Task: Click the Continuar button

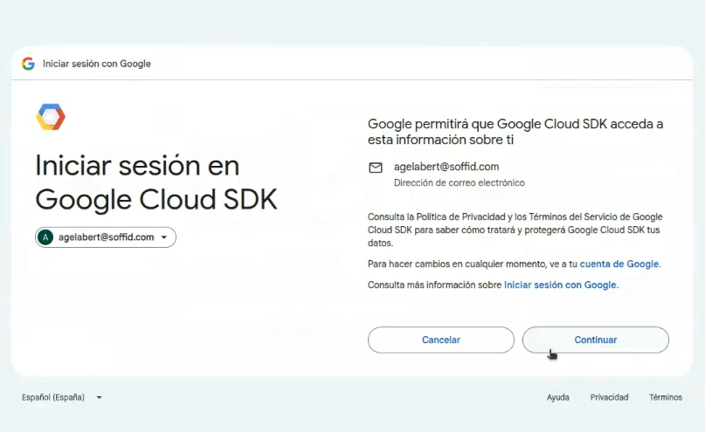Action: (x=595, y=340)
